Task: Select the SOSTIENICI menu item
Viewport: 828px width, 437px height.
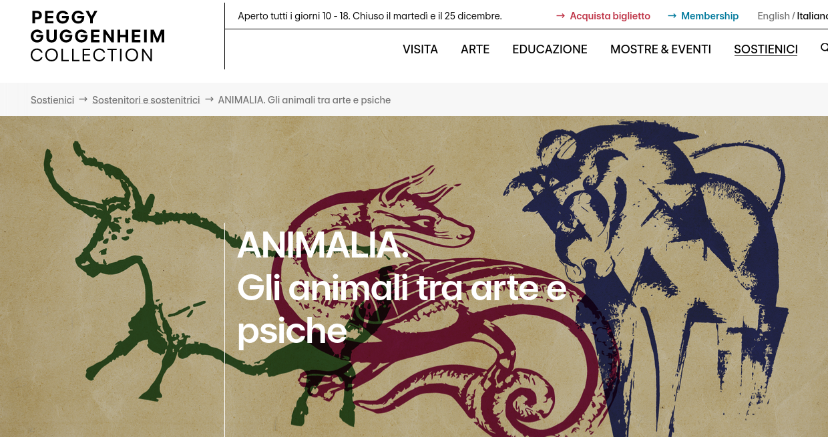Action: 765,49
